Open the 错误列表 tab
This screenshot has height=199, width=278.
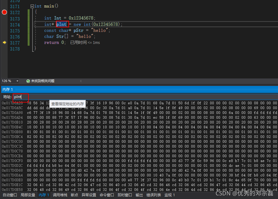click(154, 195)
